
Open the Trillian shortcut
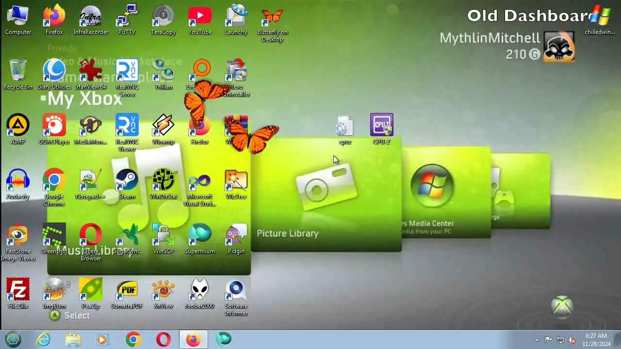163,75
